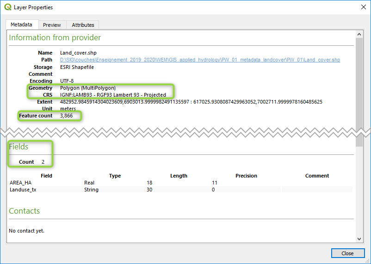This screenshot has width=371, height=264.
Task: Click the QGIS logo icon in title bar
Action: (8, 7)
